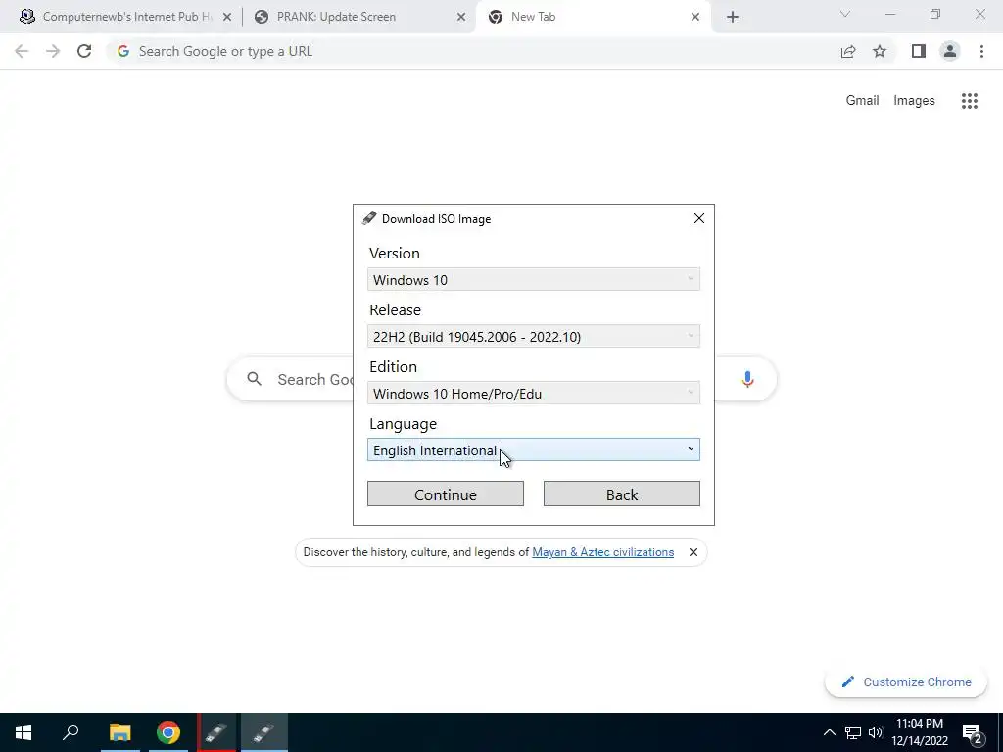Open a new tab with the plus button
1003x752 pixels.
[733, 17]
